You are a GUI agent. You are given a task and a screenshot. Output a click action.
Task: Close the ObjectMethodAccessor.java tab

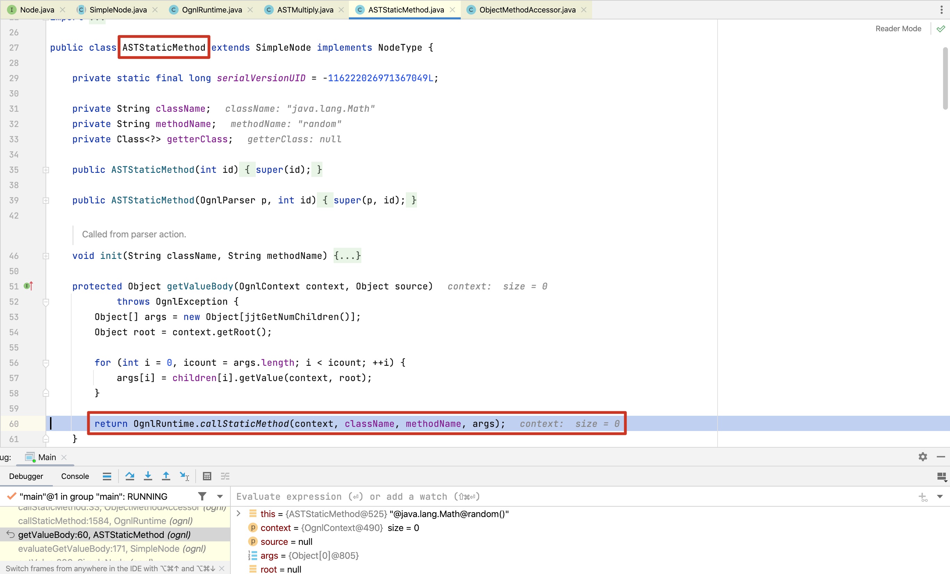click(x=584, y=10)
